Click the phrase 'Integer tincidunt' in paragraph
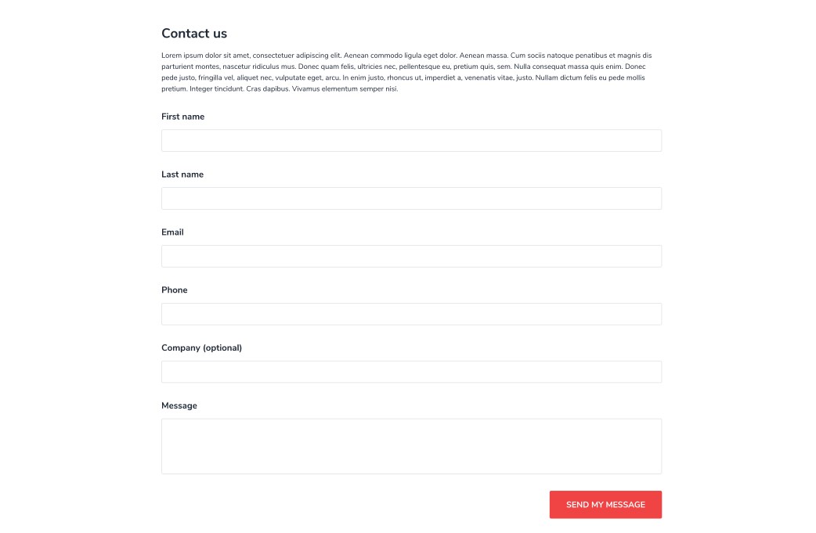Image resolution: width=816 pixels, height=533 pixels. 216,89
